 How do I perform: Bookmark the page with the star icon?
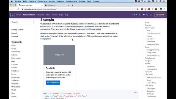tap(137, 9)
